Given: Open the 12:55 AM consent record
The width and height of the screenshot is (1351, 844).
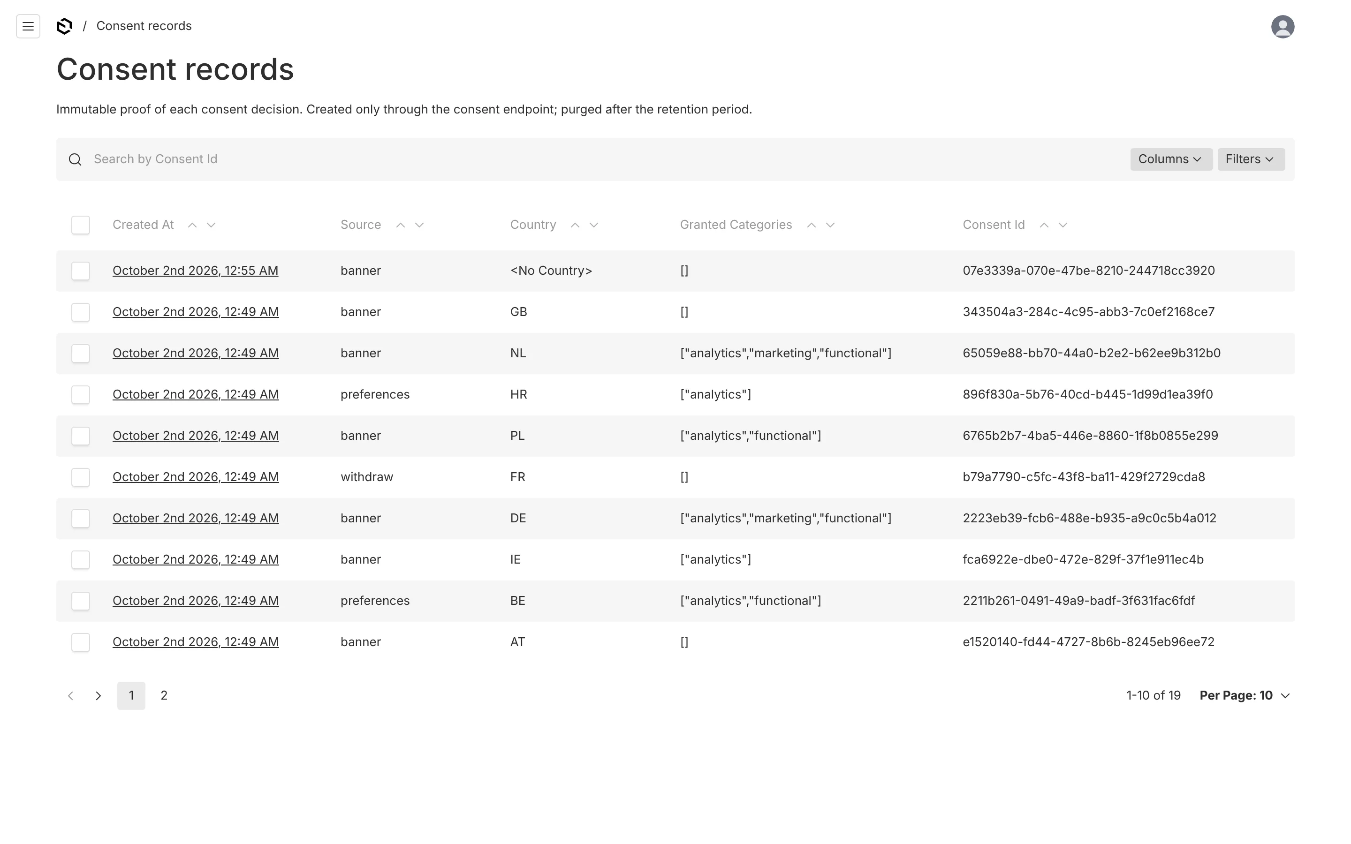Looking at the screenshot, I should tap(196, 271).
